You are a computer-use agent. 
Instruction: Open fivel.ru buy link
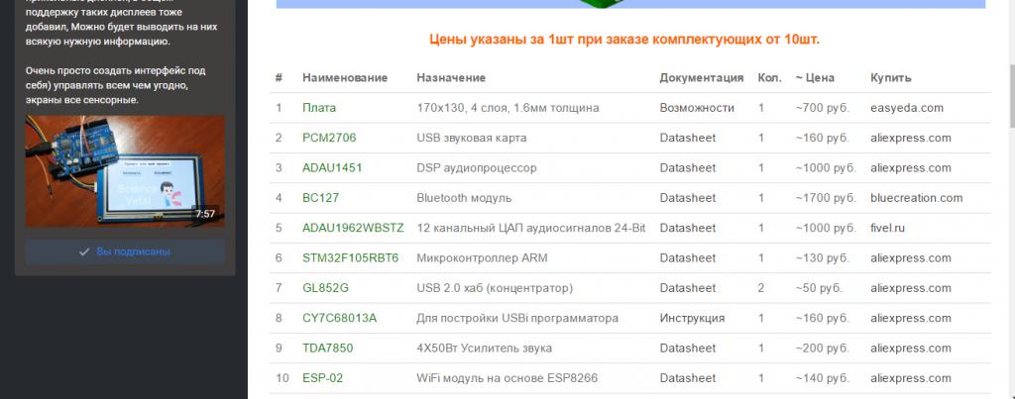tap(887, 229)
